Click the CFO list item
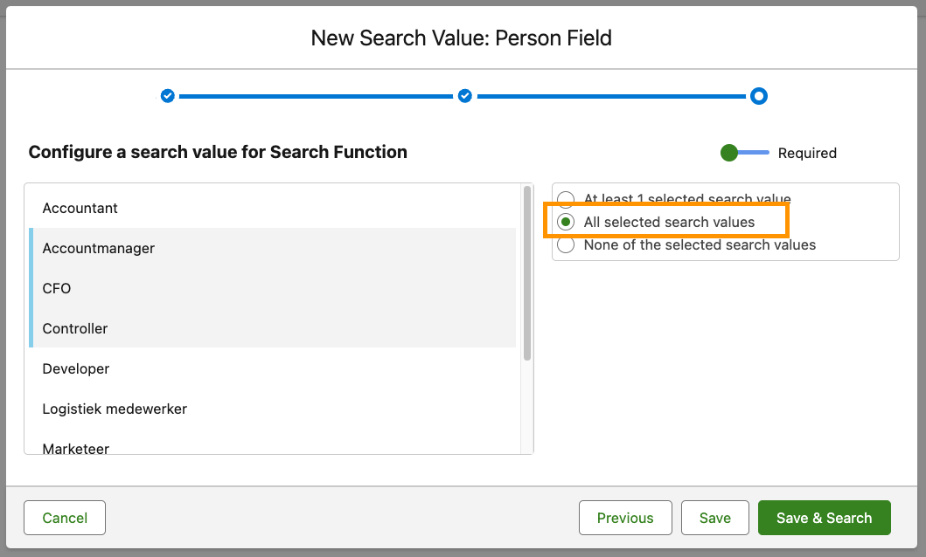This screenshot has height=557, width=926. [x=57, y=288]
